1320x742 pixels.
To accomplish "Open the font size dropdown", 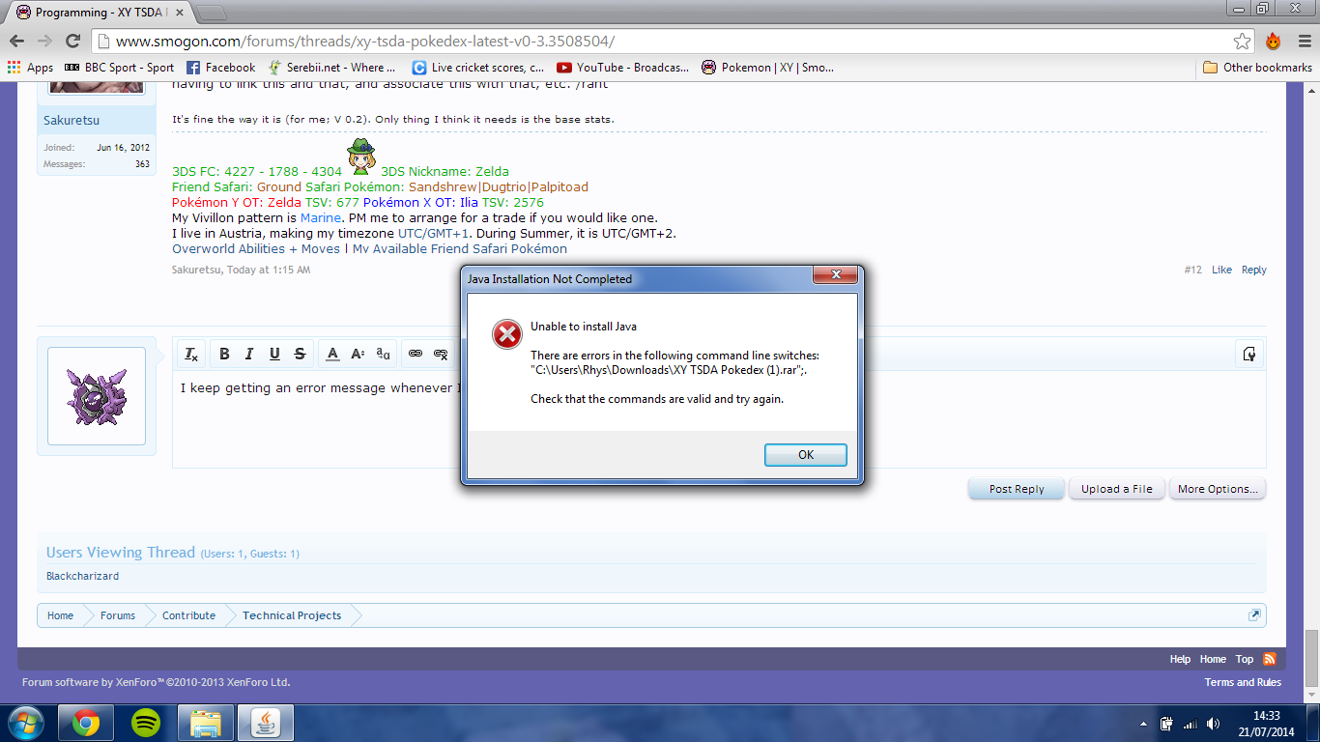I will (x=358, y=354).
